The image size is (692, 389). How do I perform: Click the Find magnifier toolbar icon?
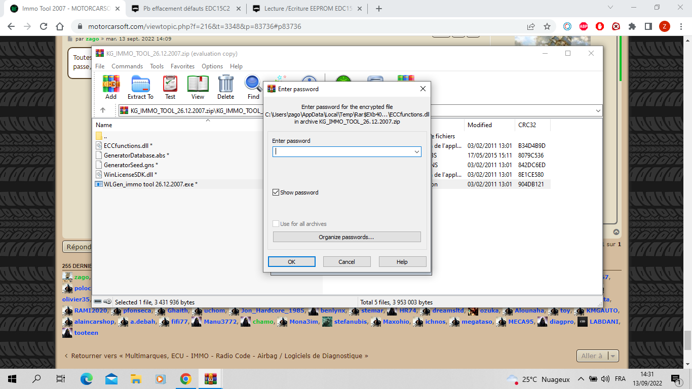[x=253, y=87]
